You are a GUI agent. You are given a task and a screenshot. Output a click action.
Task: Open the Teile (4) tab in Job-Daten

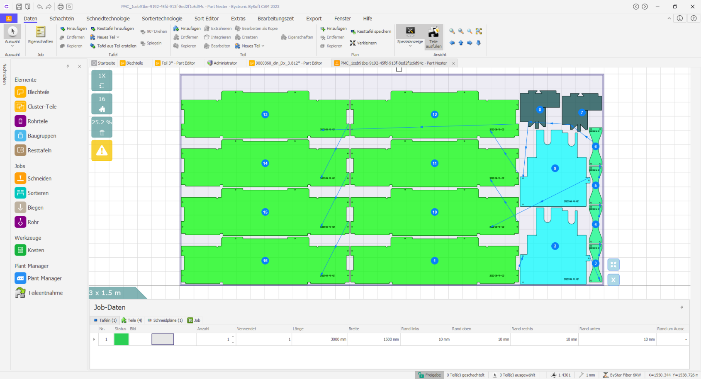pos(131,320)
